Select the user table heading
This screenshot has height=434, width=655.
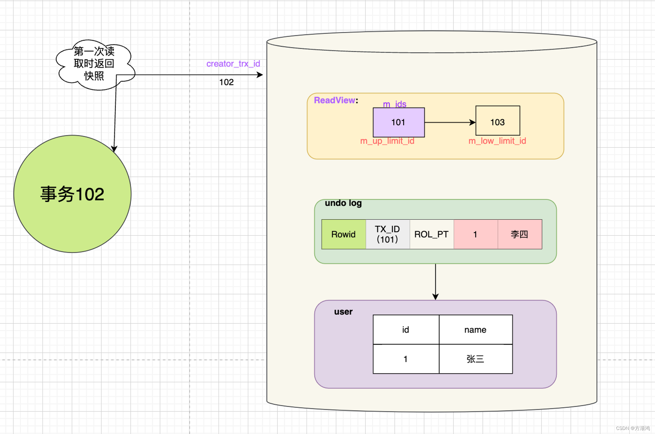point(343,311)
